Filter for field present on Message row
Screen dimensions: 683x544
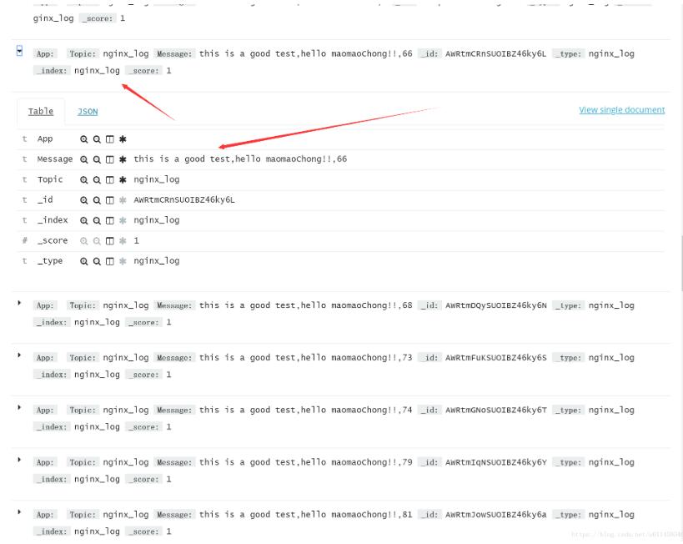pos(123,159)
